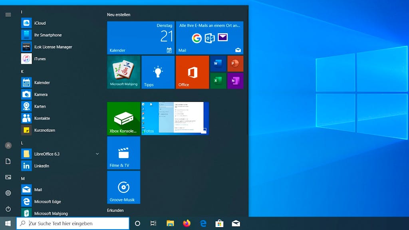The image size is (409, 230).
Task: Focus the taskbar search text field
Action: click(x=73, y=223)
